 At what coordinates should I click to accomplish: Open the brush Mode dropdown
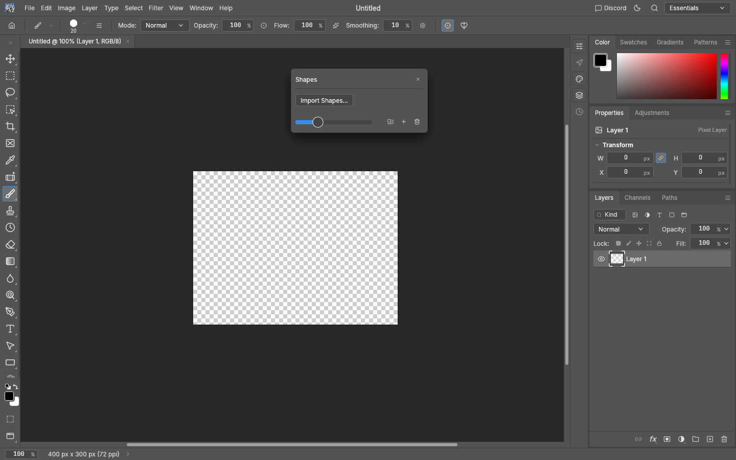click(165, 26)
